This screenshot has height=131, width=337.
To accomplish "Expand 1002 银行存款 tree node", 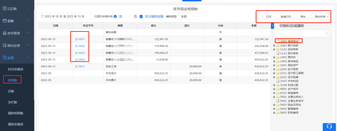I will pyautogui.click(x=274, y=45).
